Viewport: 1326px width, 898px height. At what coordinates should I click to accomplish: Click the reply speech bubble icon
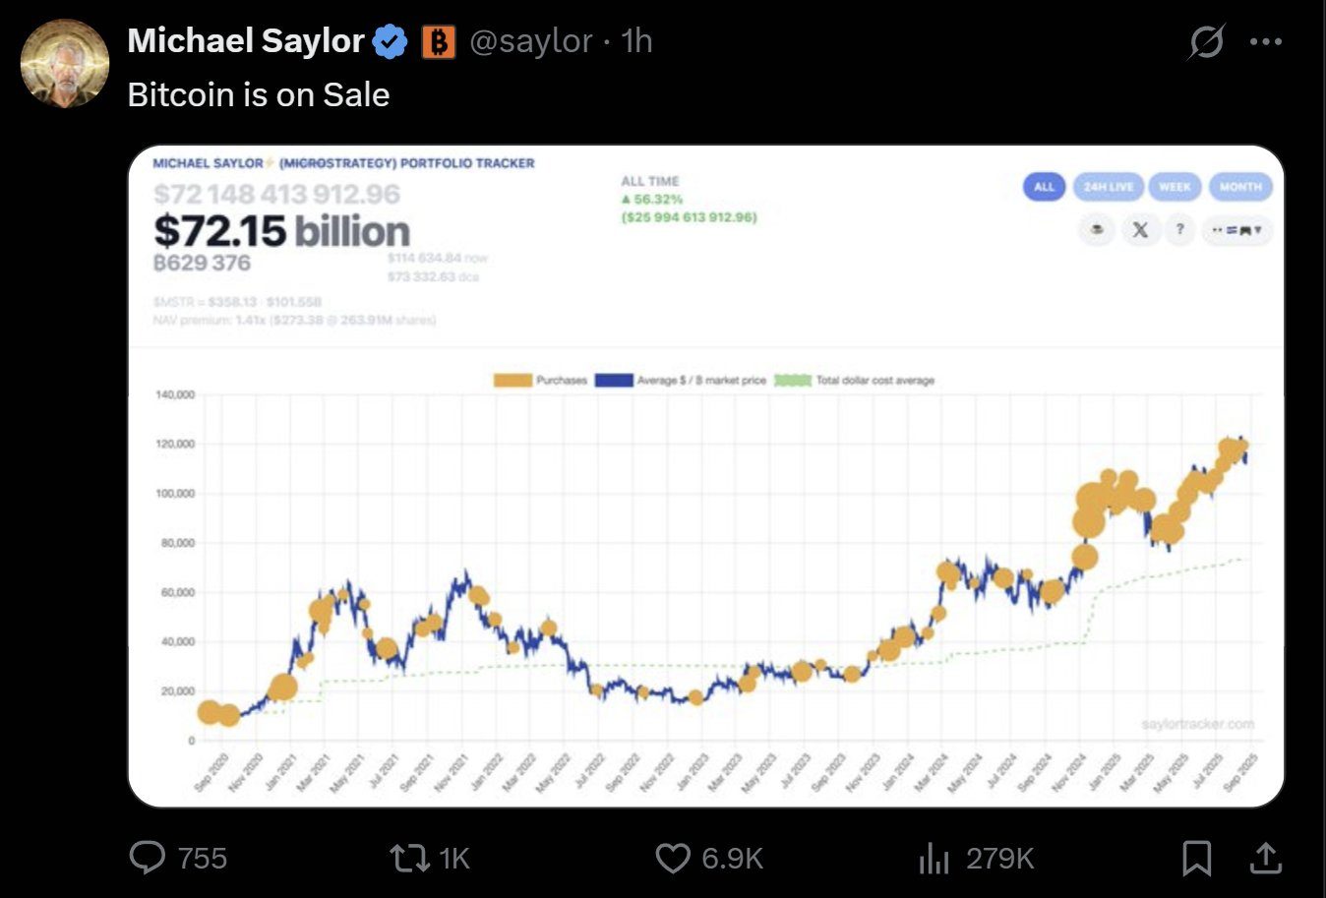pyautogui.click(x=150, y=857)
